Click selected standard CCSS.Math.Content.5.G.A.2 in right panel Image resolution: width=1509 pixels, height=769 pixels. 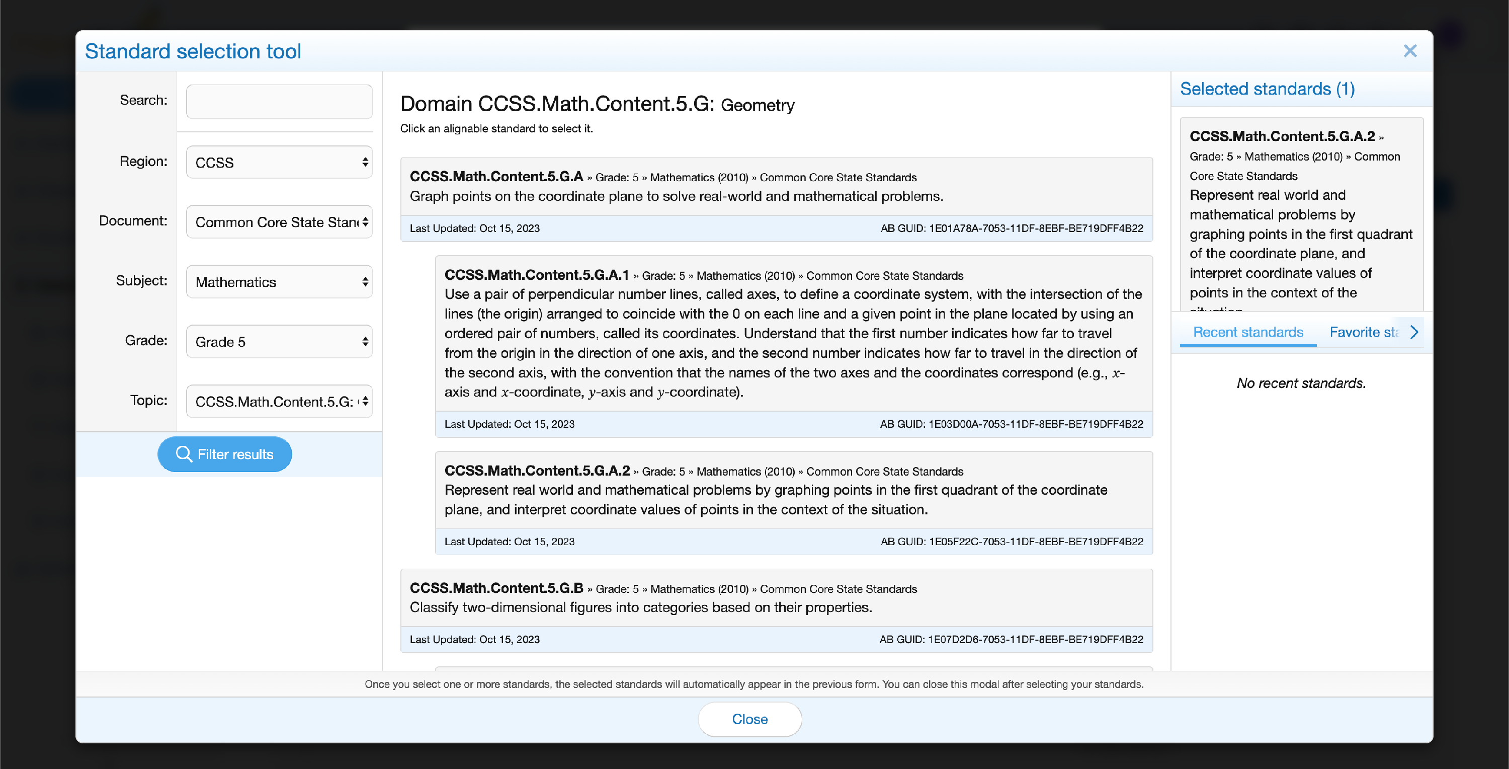click(1302, 214)
